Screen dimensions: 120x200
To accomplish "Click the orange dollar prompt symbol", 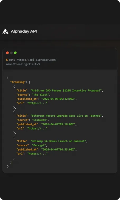I will (x=7, y=60).
